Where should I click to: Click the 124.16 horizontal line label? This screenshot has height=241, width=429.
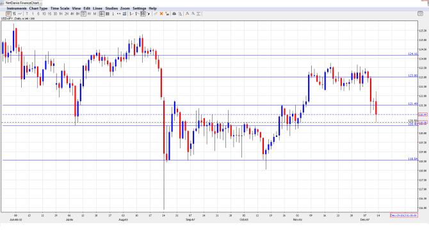click(413, 54)
